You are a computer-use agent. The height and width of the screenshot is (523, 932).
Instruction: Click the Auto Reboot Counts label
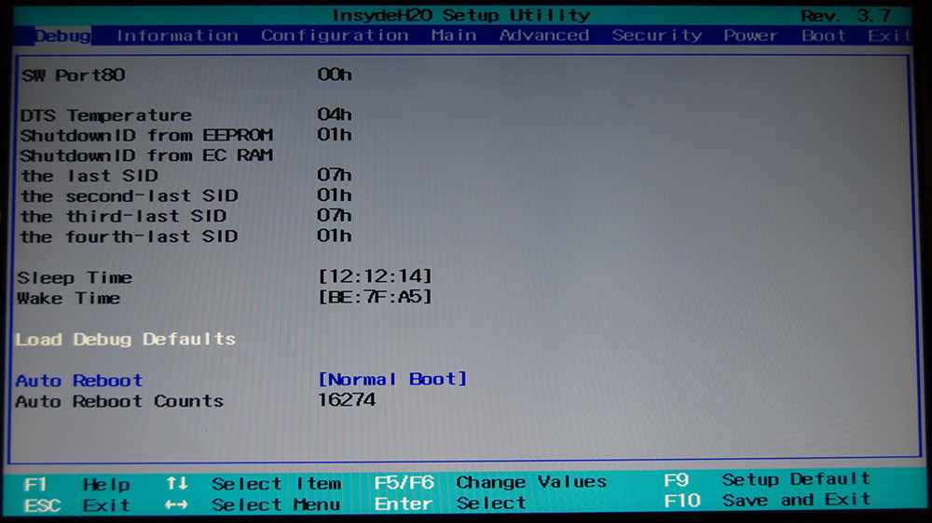pos(119,401)
